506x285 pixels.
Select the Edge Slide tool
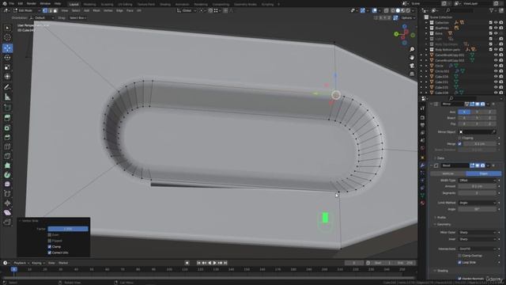pyautogui.click(x=7, y=194)
